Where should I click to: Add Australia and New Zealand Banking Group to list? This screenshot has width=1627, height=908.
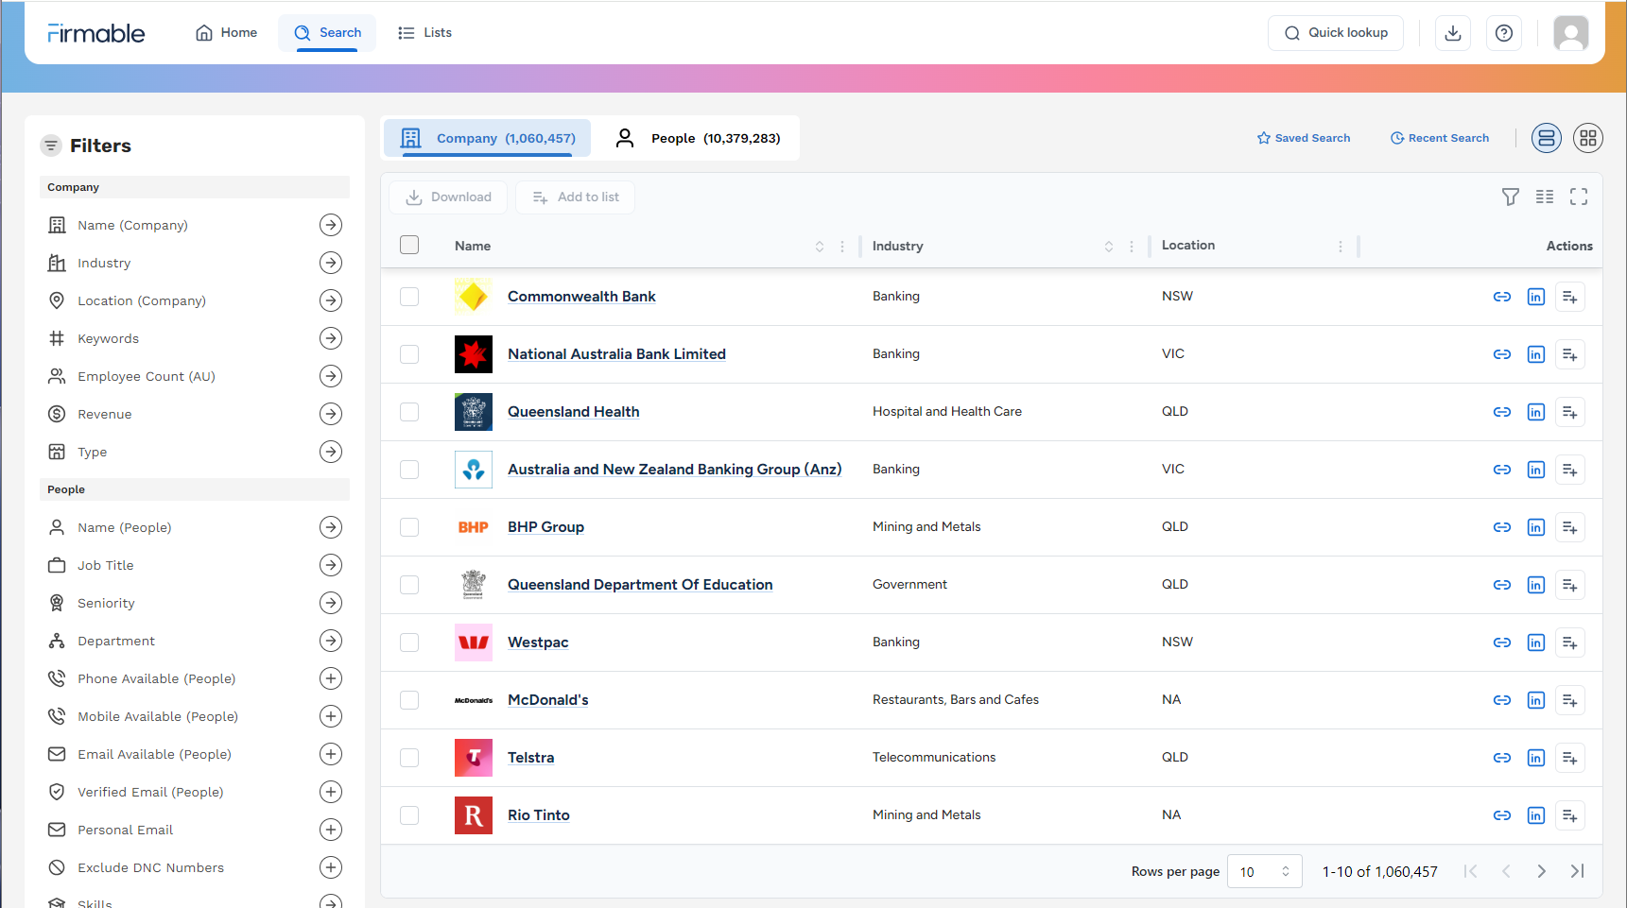[1570, 470]
